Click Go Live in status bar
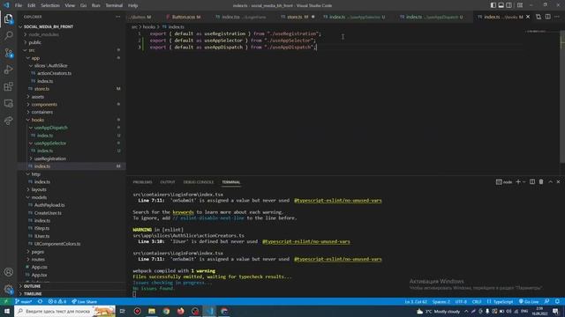The image size is (565, 317). 529,301
